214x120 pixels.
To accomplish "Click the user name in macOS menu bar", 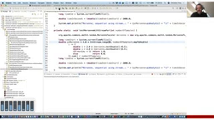I will (176, 3).
